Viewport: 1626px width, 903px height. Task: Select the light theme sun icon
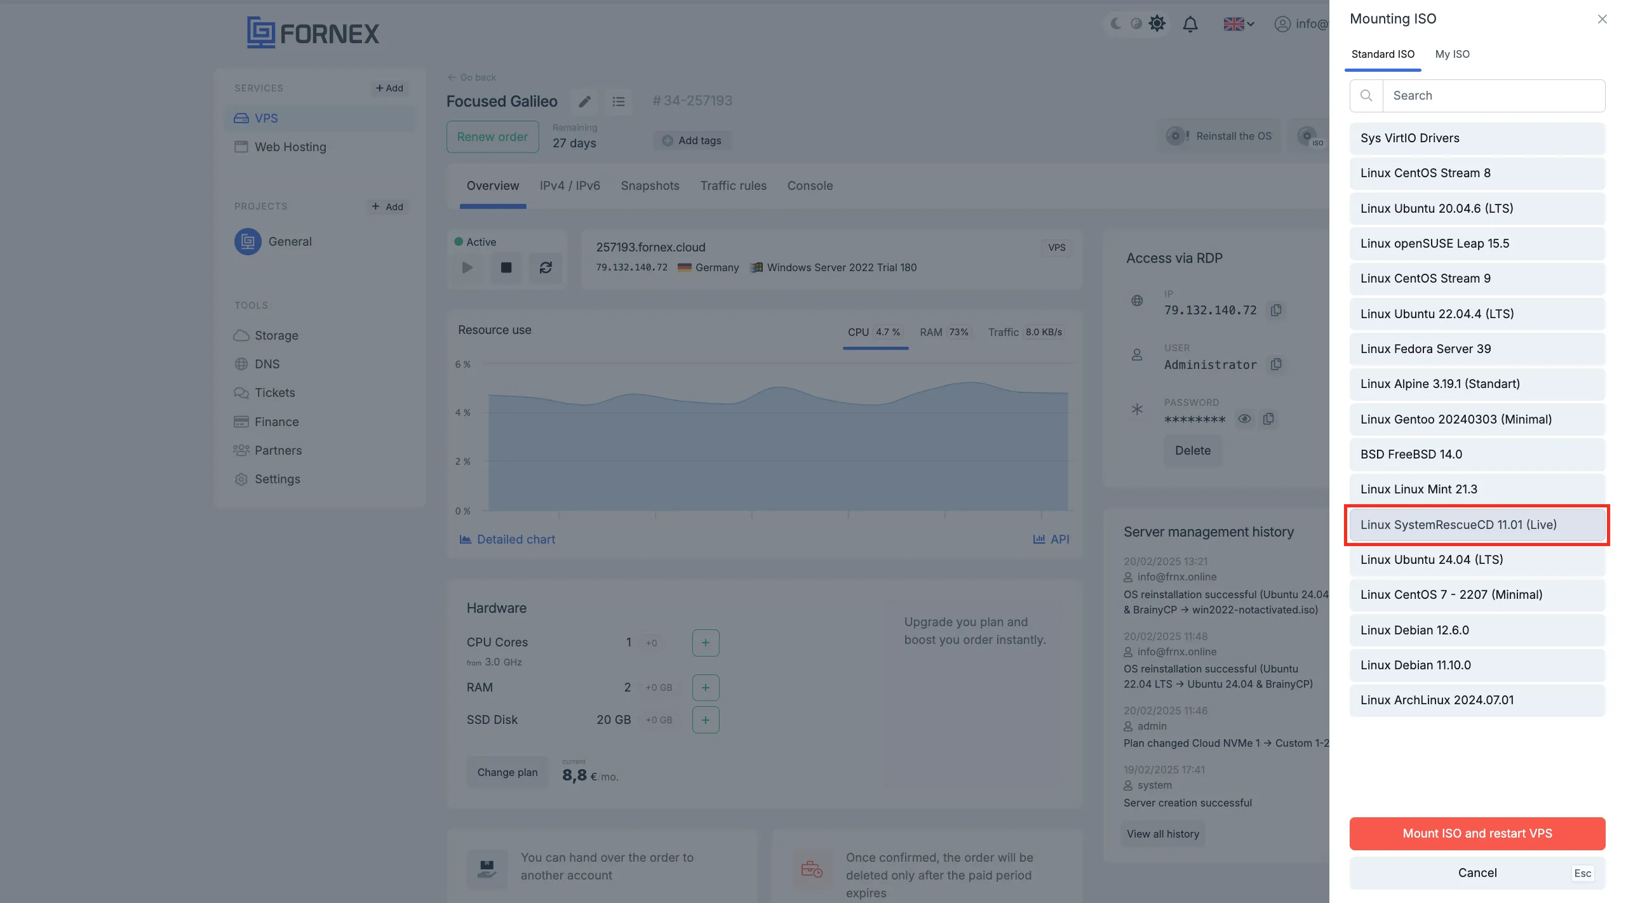[1157, 23]
